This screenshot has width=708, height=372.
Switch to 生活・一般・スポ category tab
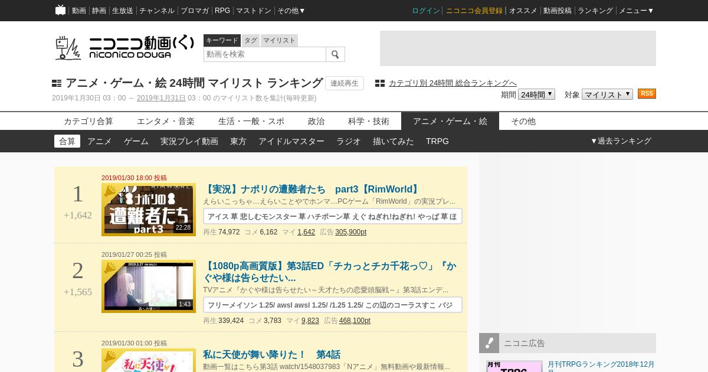click(x=251, y=121)
